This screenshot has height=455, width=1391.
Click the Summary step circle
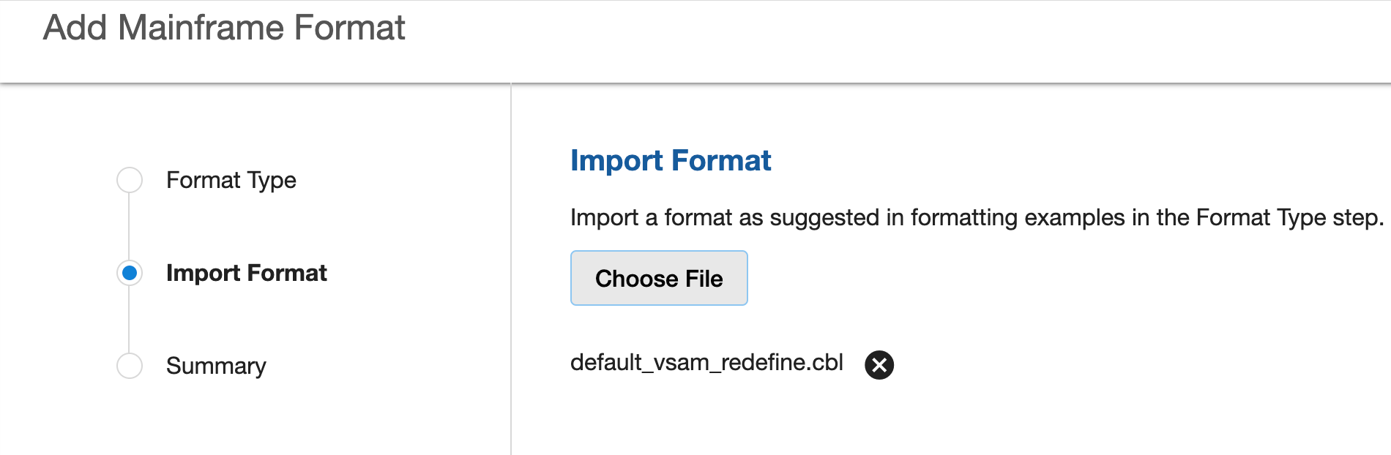pos(130,366)
